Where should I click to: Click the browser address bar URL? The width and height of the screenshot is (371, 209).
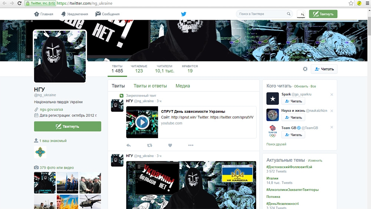tap(85, 3)
